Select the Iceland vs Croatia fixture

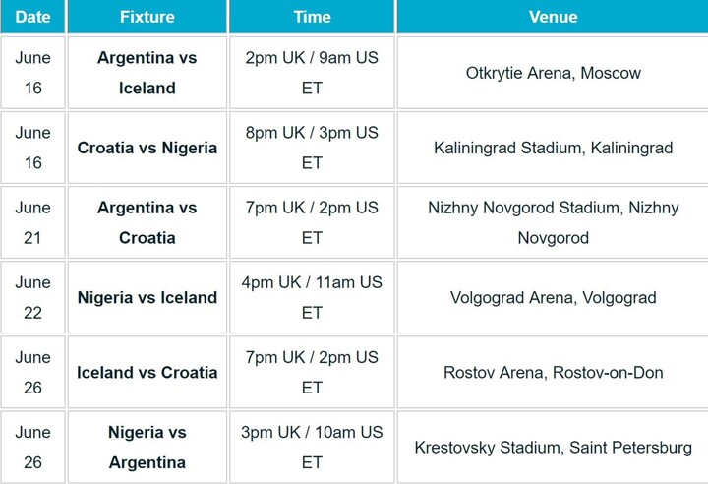[147, 372]
